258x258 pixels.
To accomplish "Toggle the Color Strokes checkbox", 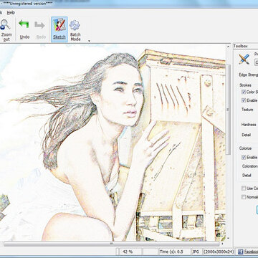I will tap(244, 92).
